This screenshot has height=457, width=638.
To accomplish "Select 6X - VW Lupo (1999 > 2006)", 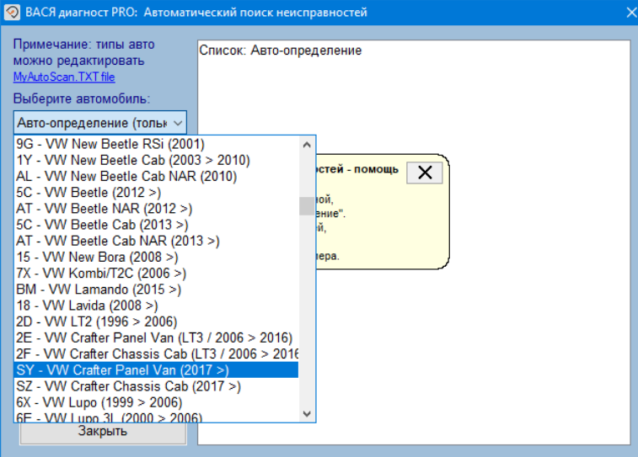I will coord(156,402).
